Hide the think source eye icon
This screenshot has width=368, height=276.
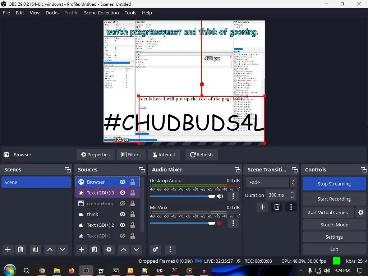pyautogui.click(x=123, y=214)
